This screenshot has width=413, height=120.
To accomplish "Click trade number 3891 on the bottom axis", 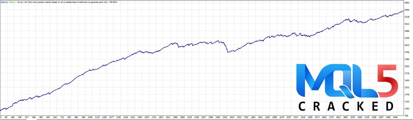I will tap(346, 117).
